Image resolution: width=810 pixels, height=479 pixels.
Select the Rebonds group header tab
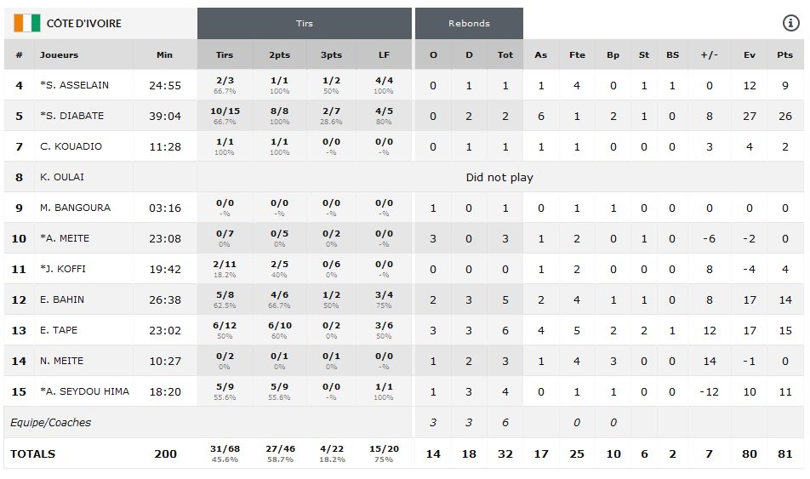469,23
